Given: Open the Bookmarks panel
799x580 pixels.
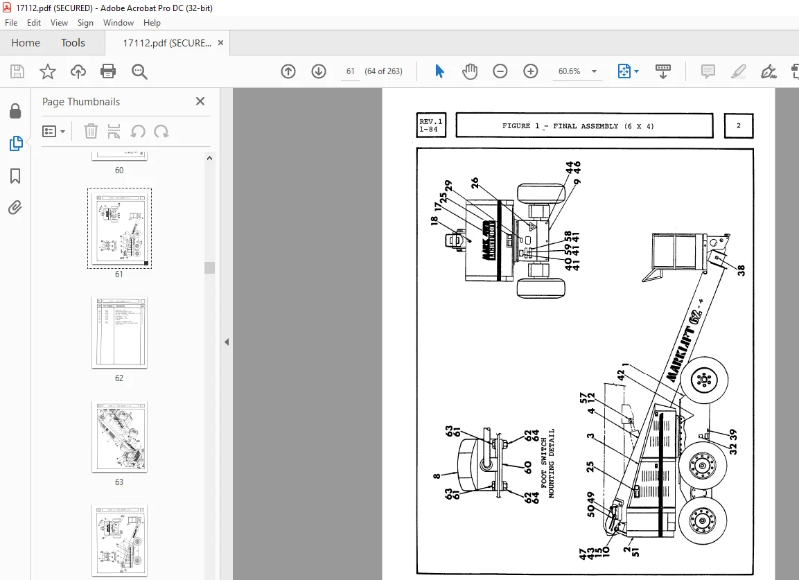Looking at the screenshot, I should click(15, 176).
